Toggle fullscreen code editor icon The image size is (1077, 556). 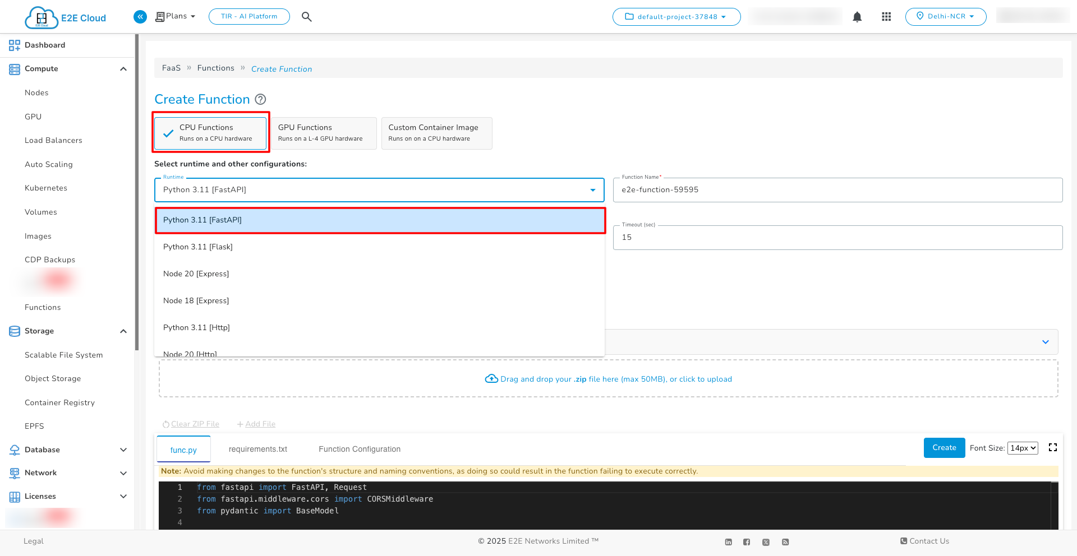(1053, 447)
